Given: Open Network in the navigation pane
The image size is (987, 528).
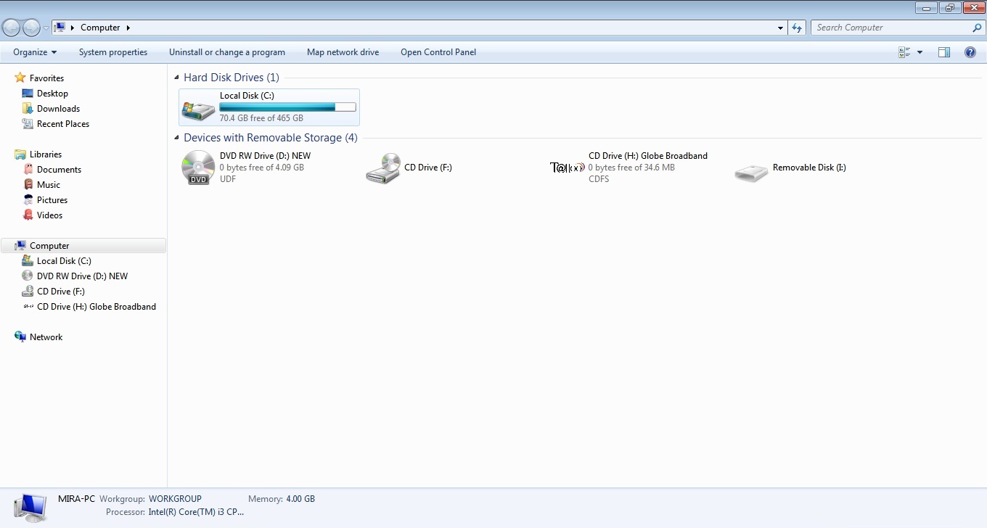Looking at the screenshot, I should click(x=46, y=337).
